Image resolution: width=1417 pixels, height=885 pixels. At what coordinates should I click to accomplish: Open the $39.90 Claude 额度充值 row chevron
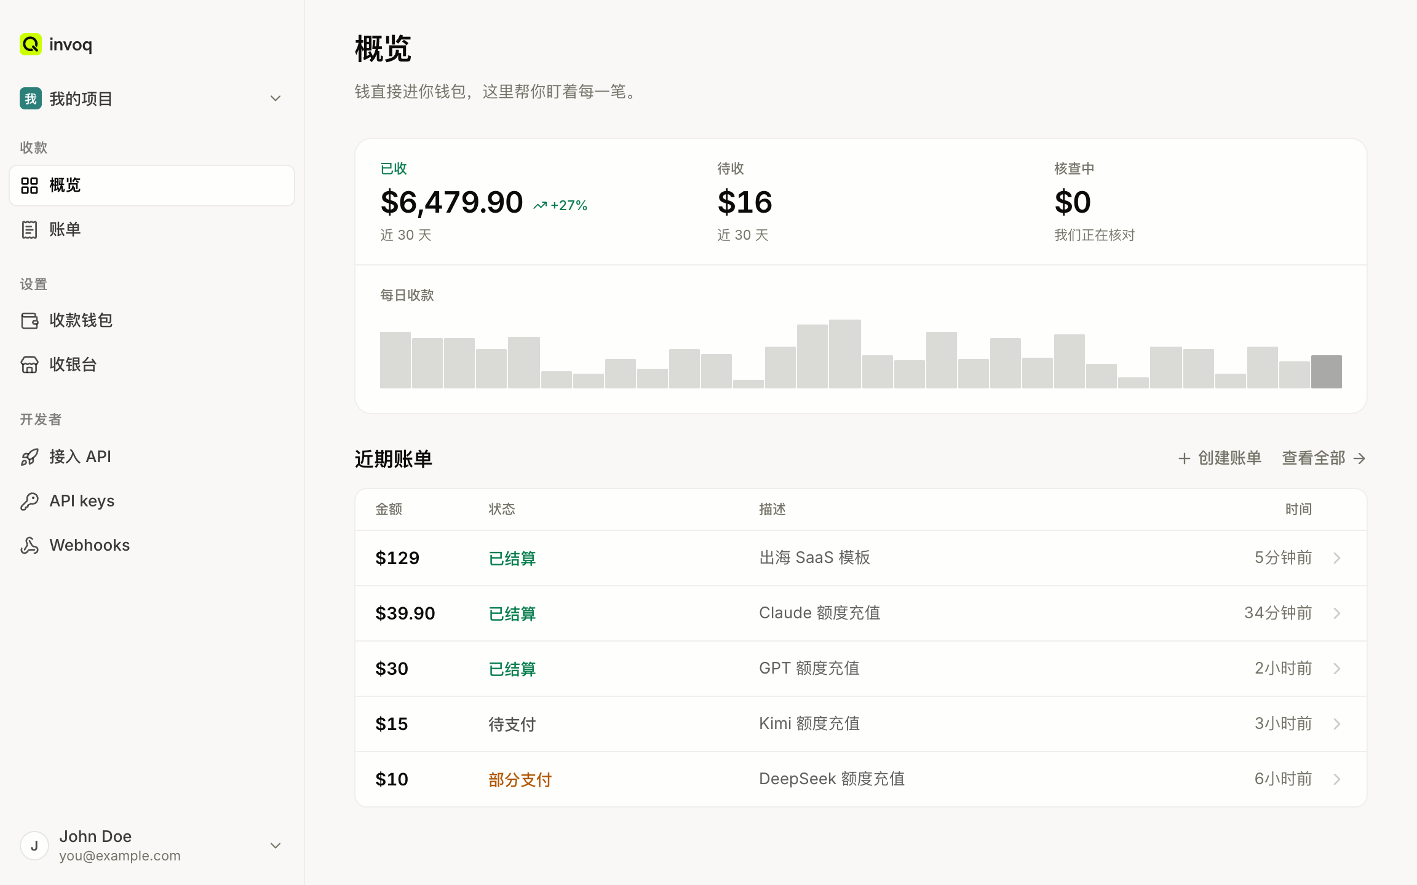tap(1337, 613)
